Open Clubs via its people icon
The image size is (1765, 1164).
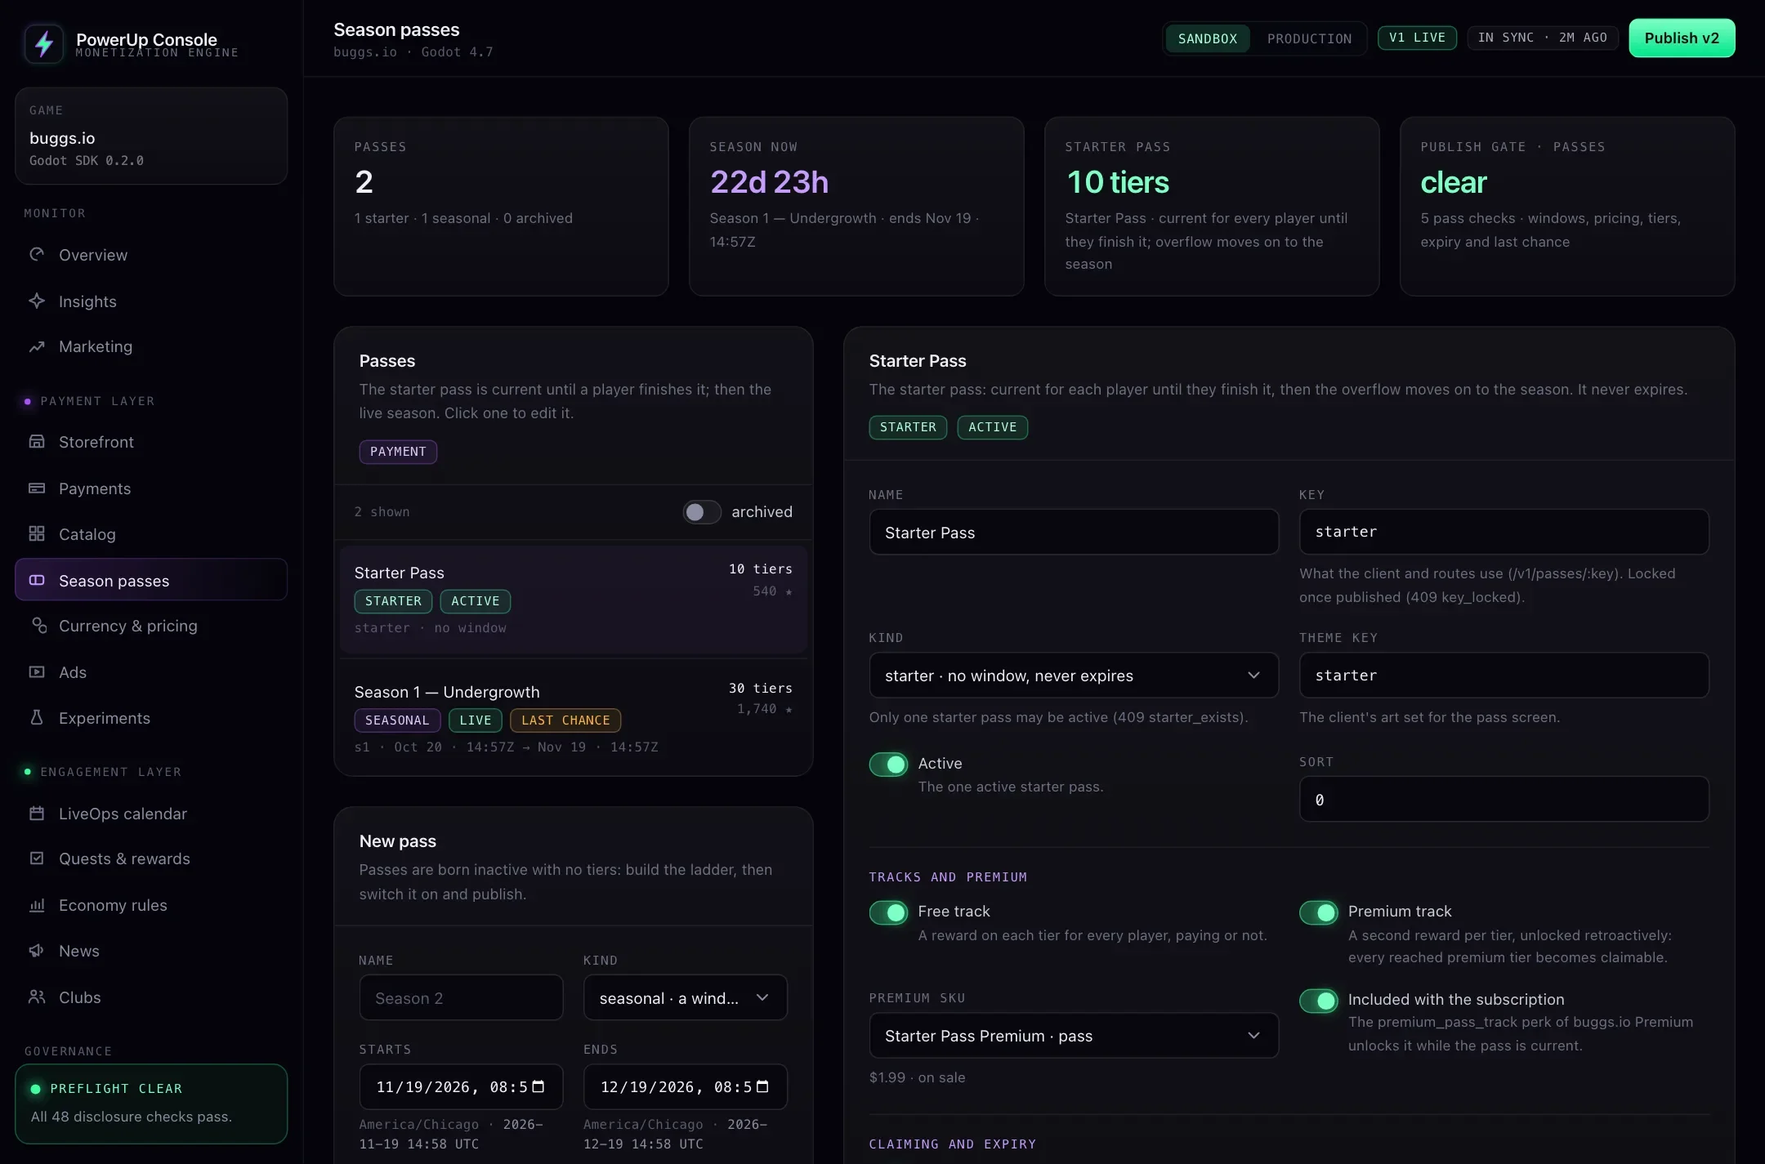coord(37,997)
